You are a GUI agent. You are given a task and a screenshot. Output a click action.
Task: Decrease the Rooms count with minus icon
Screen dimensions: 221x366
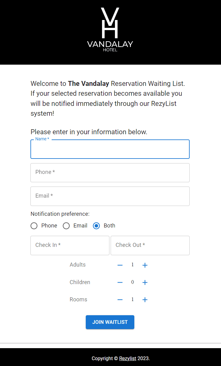click(120, 300)
